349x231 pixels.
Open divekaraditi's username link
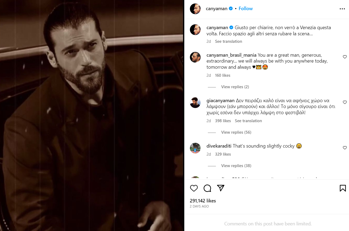click(219, 146)
